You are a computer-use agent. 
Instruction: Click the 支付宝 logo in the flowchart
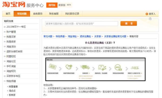(x=135, y=68)
